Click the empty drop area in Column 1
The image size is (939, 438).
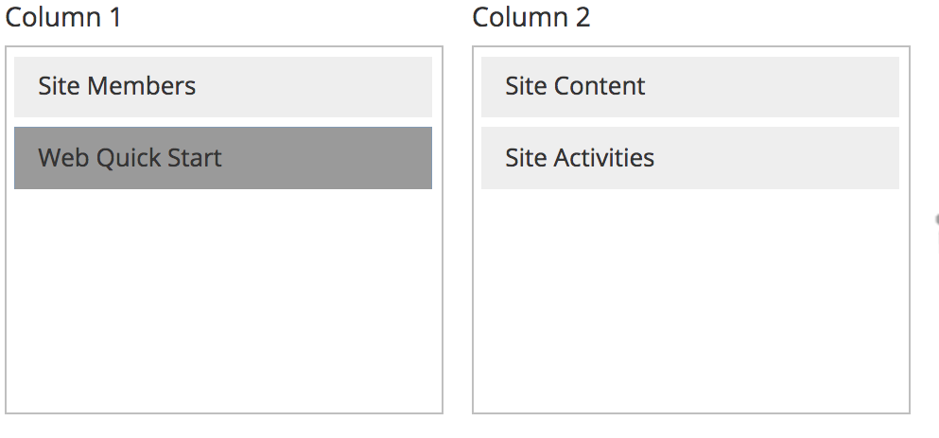point(223,300)
